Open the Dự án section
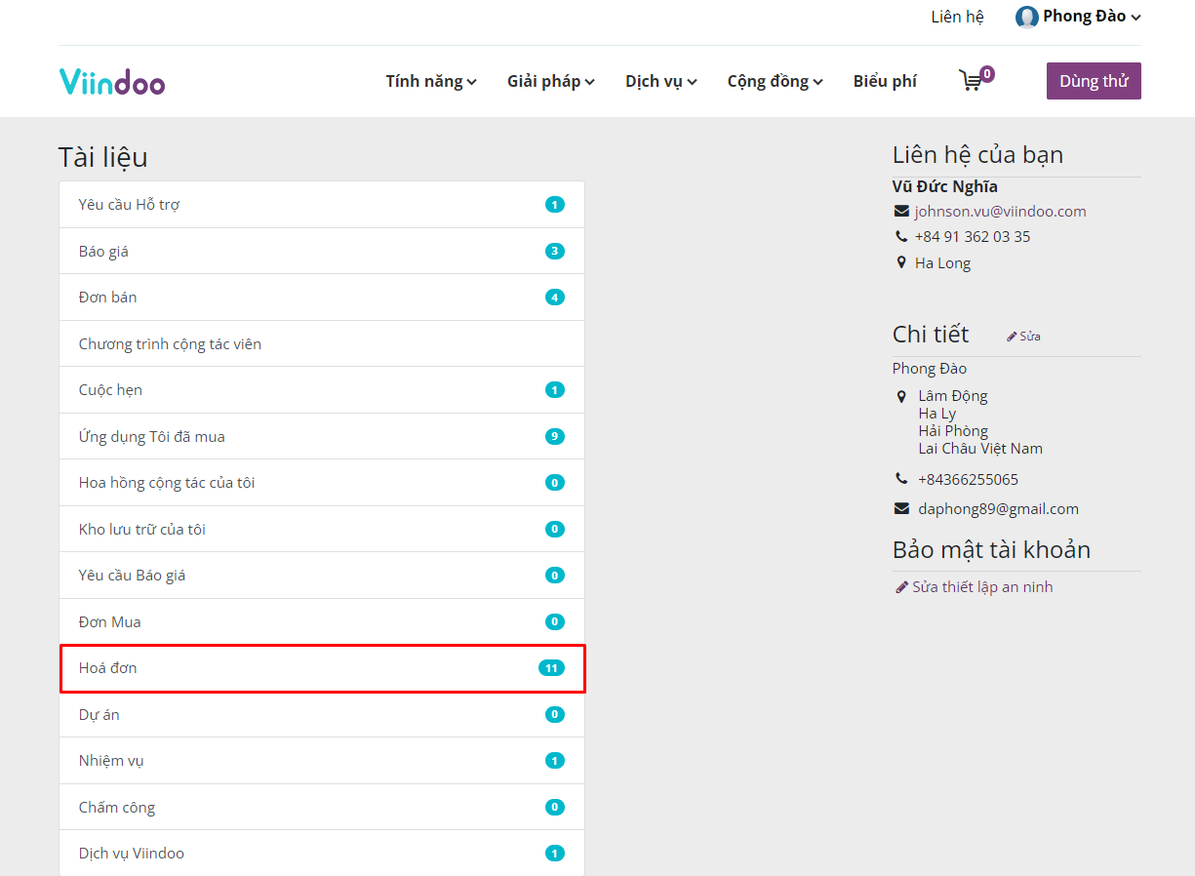1195x876 pixels. pyautogui.click(x=322, y=715)
